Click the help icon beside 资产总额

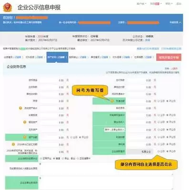[x=25, y=137]
